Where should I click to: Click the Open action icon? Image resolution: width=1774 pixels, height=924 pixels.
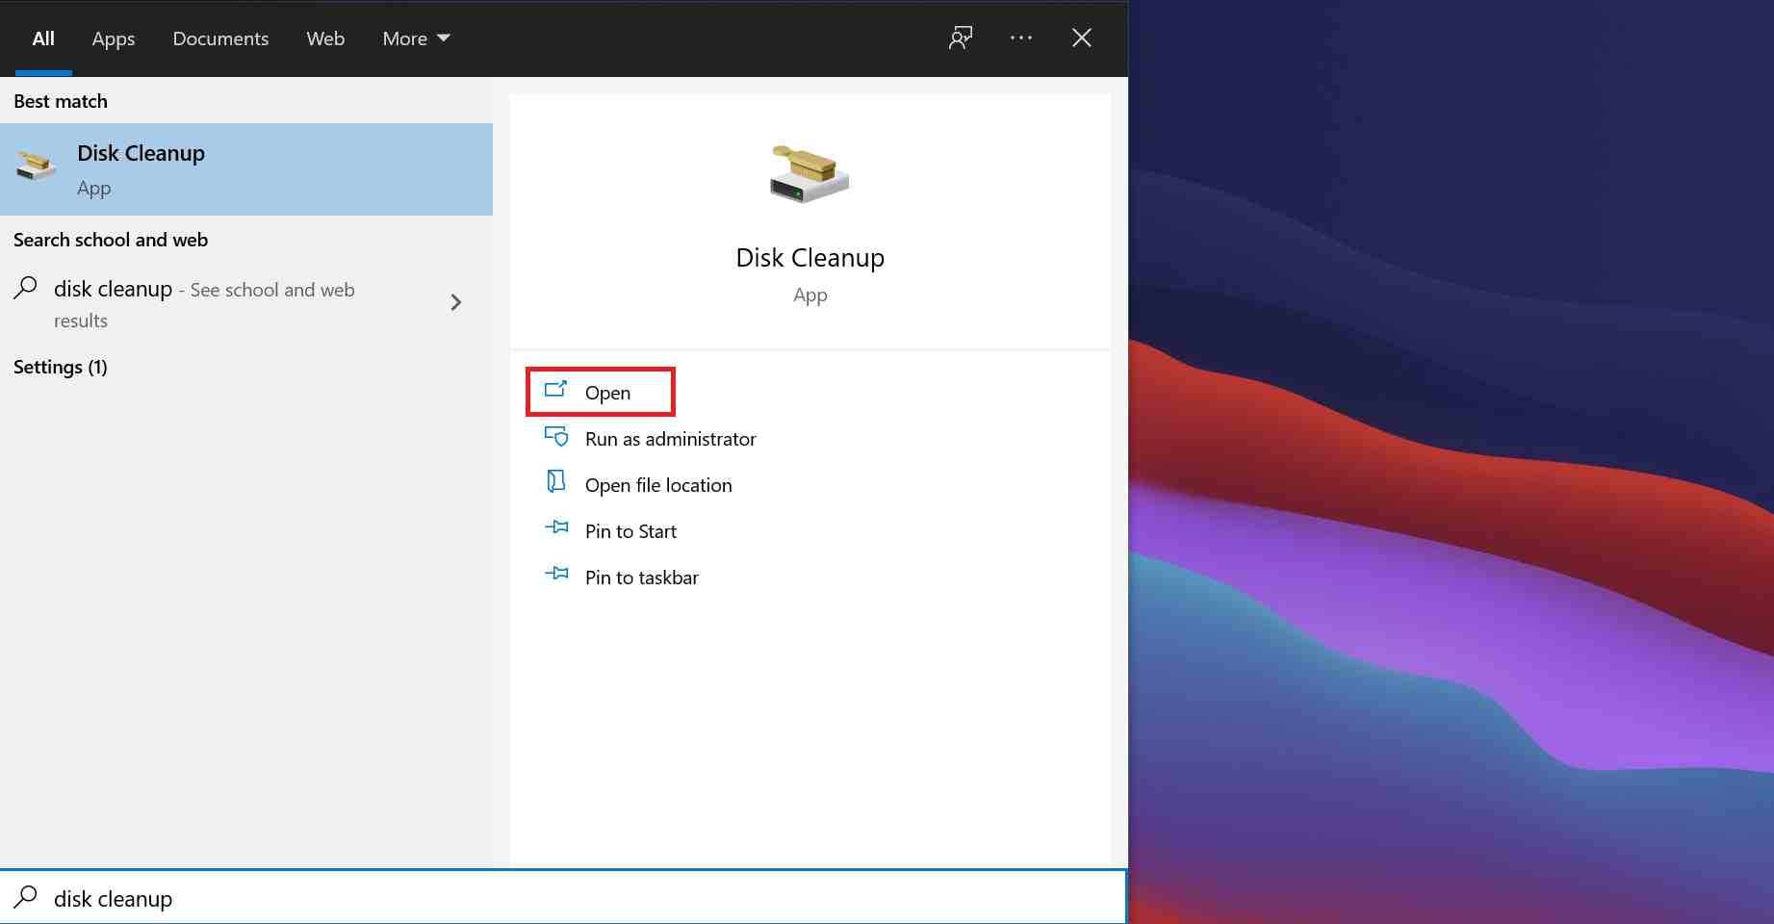coord(556,390)
